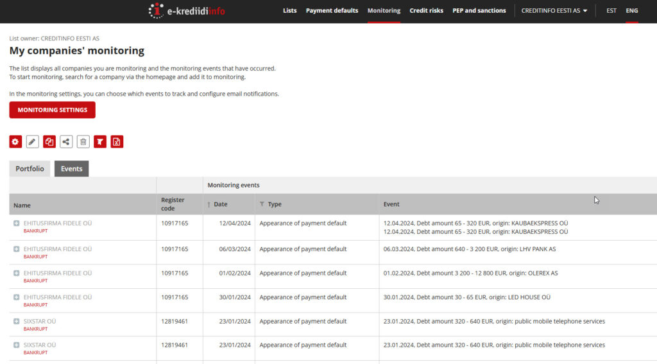657x364 pixels.
Task: Expand the EHITUSFIRMA FIDELE OÜ 30/01/2024 row
Action: click(16, 297)
